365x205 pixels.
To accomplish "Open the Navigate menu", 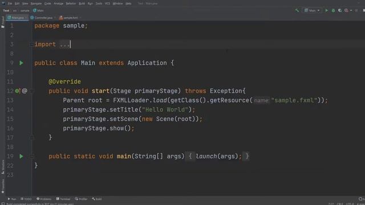I will click(x=36, y=3).
